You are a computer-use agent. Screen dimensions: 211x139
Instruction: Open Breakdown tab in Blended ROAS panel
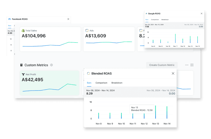tap(117, 83)
